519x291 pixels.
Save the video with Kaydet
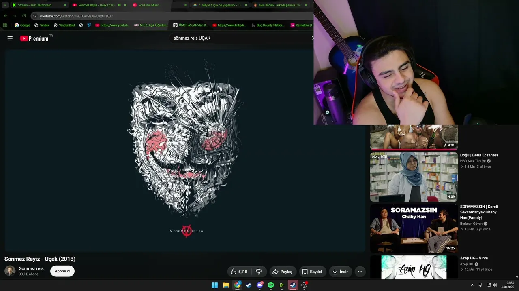click(312, 272)
